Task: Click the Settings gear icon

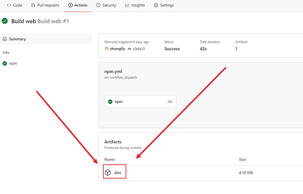Action: click(156, 5)
